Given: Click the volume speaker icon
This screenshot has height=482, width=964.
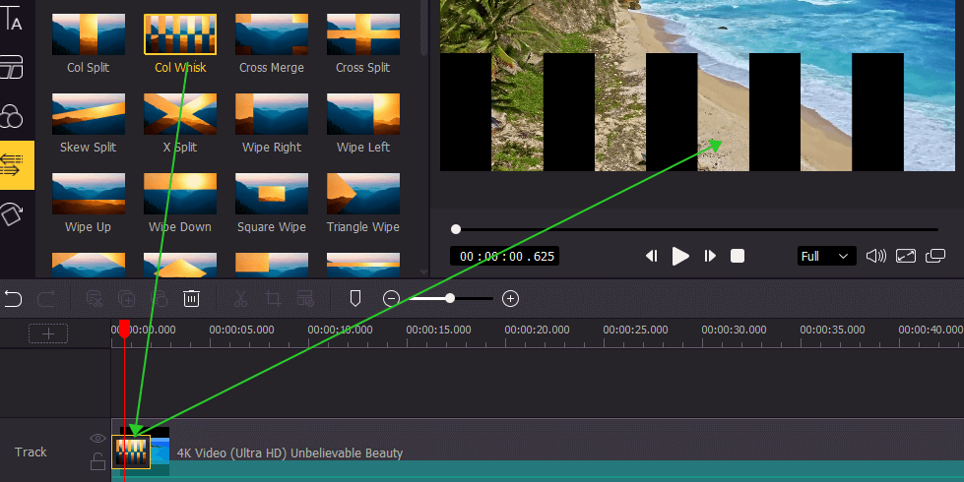Looking at the screenshot, I should tap(876, 256).
